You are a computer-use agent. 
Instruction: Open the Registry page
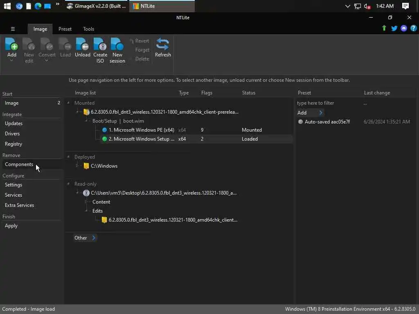(x=14, y=144)
